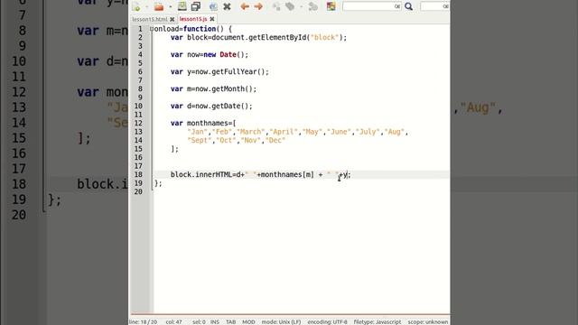This screenshot has width=578, height=325.
Task: Click the grayed Execute toolbar icon
Action: (x=313, y=6)
